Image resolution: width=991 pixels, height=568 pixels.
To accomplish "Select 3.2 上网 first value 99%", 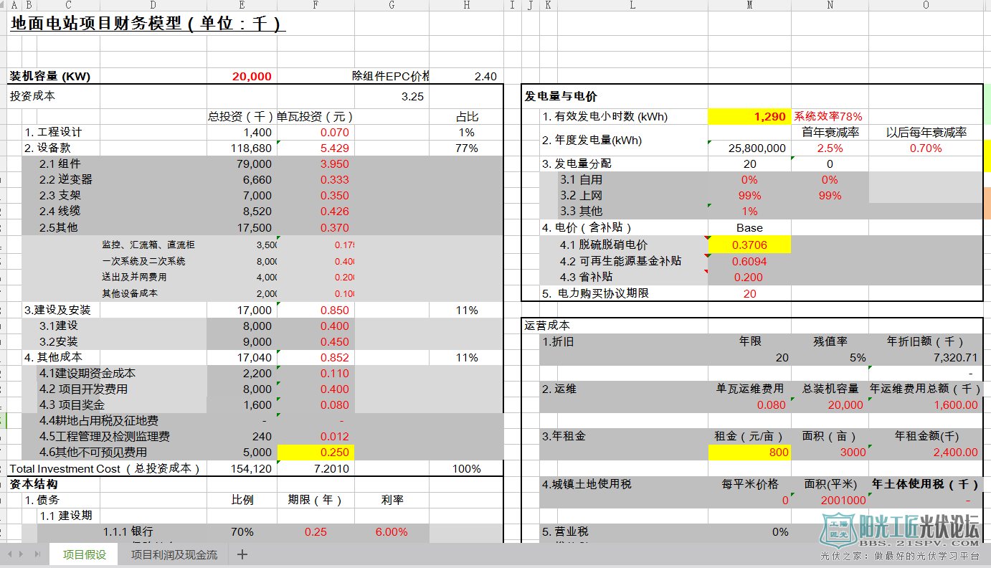I will pos(749,195).
